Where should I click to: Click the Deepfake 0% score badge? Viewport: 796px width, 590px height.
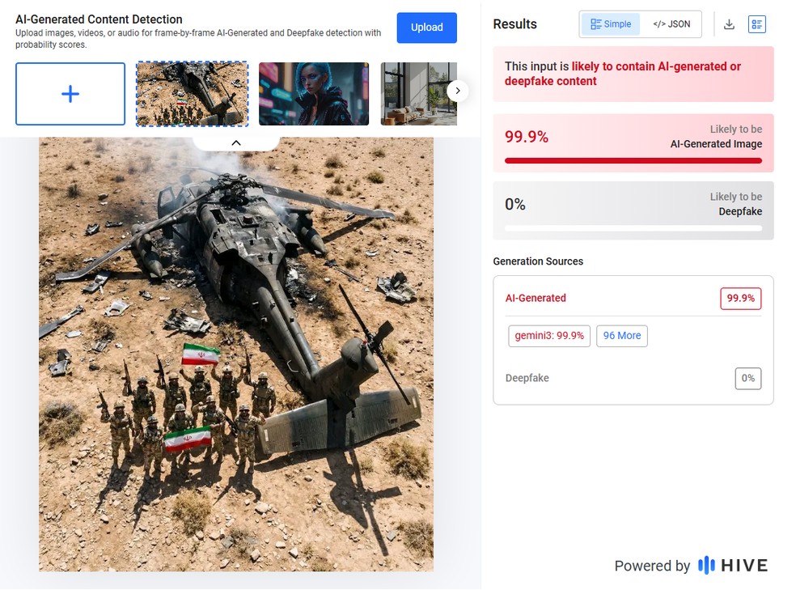[x=748, y=378]
